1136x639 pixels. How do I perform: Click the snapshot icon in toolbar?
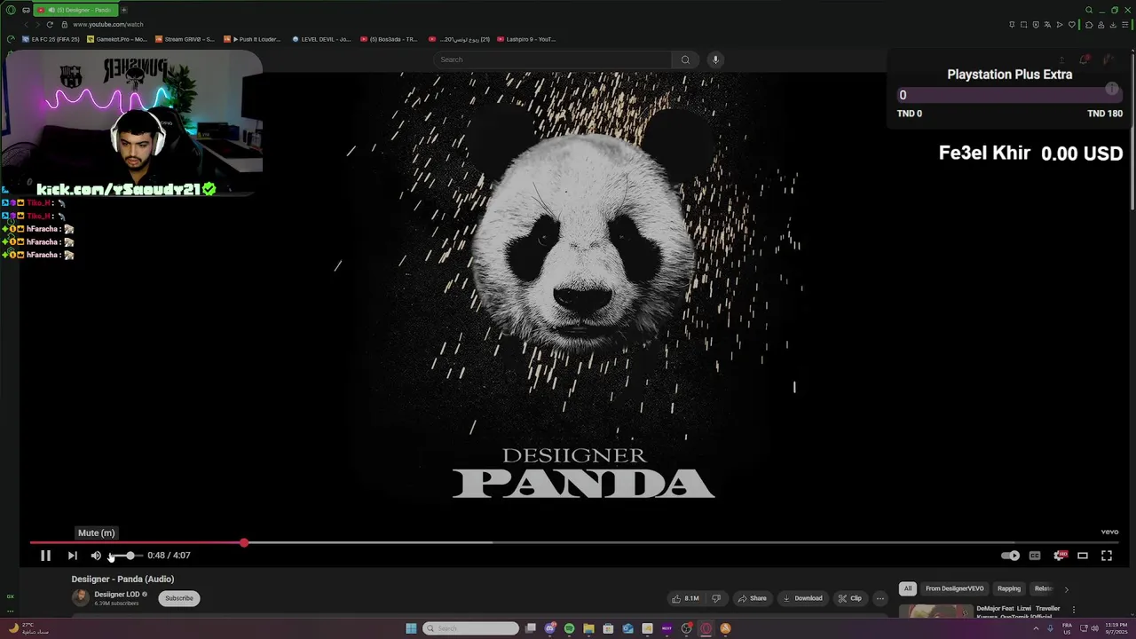(x=1023, y=24)
